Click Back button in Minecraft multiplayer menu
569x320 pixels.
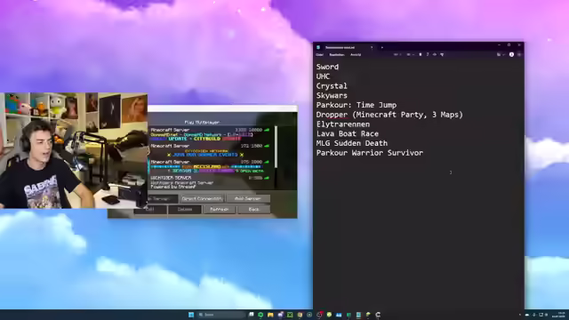click(254, 210)
